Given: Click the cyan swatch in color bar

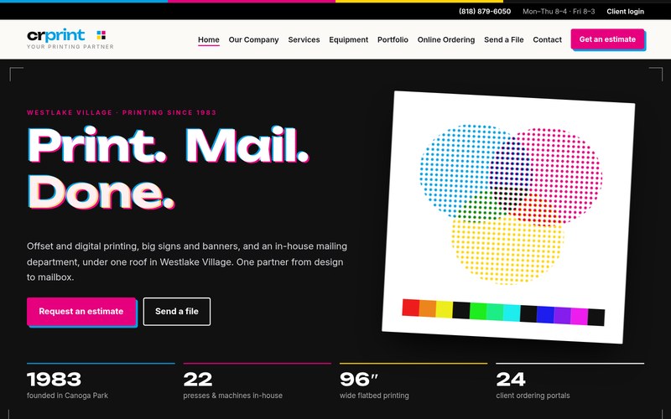Looking at the screenshot, I should tap(512, 313).
